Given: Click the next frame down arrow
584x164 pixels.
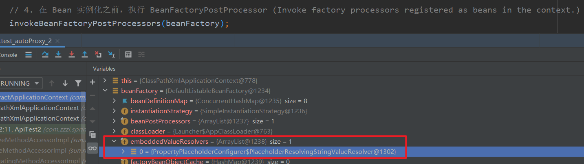Looking at the screenshot, I should tap(65, 83).
